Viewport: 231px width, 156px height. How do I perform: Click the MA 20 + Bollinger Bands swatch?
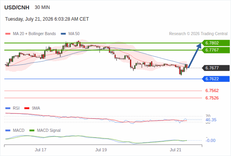coord(8,34)
